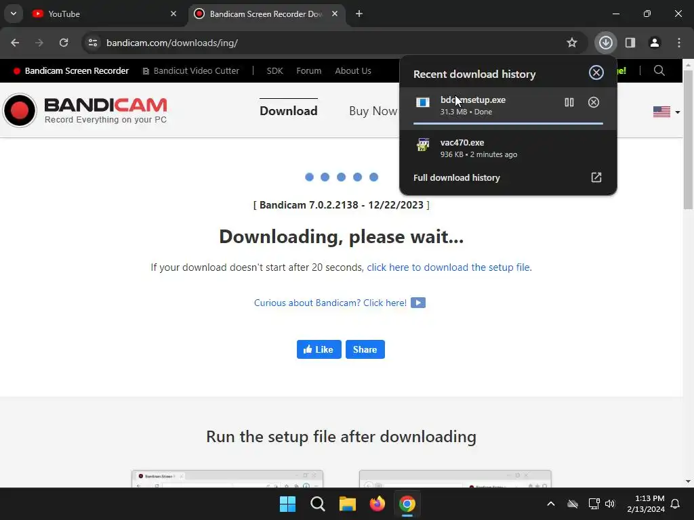Viewport: 694px width, 520px height.
Task: Open the tab search chevron in Chrome
Action: (x=14, y=14)
